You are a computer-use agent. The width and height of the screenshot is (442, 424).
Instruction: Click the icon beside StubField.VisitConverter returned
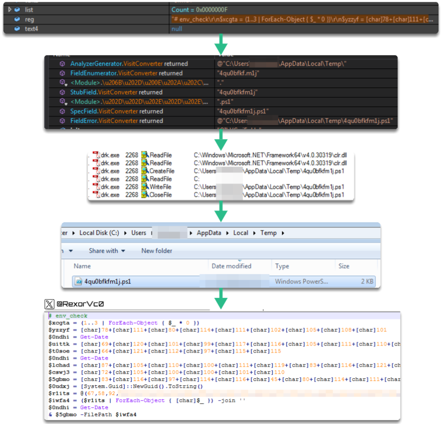[62, 92]
